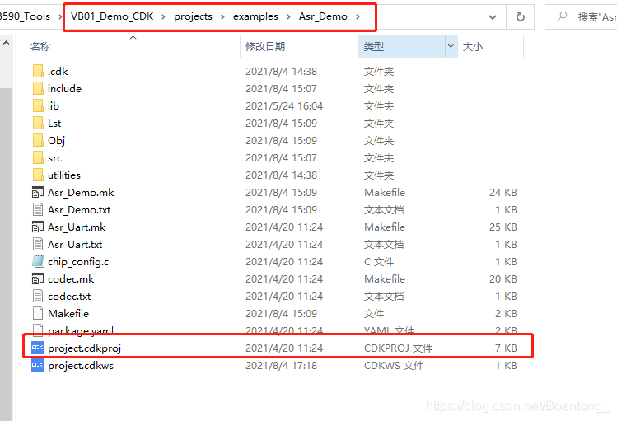617x421 pixels.
Task: Click the 20 KB size cell
Action: coord(503,279)
